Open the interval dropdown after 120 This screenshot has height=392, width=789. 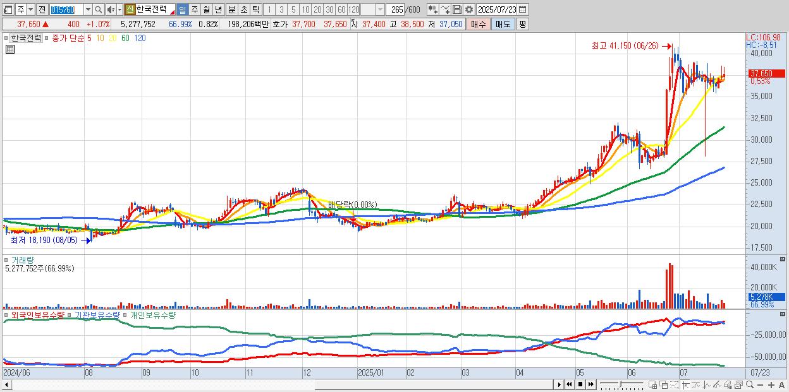(380, 9)
